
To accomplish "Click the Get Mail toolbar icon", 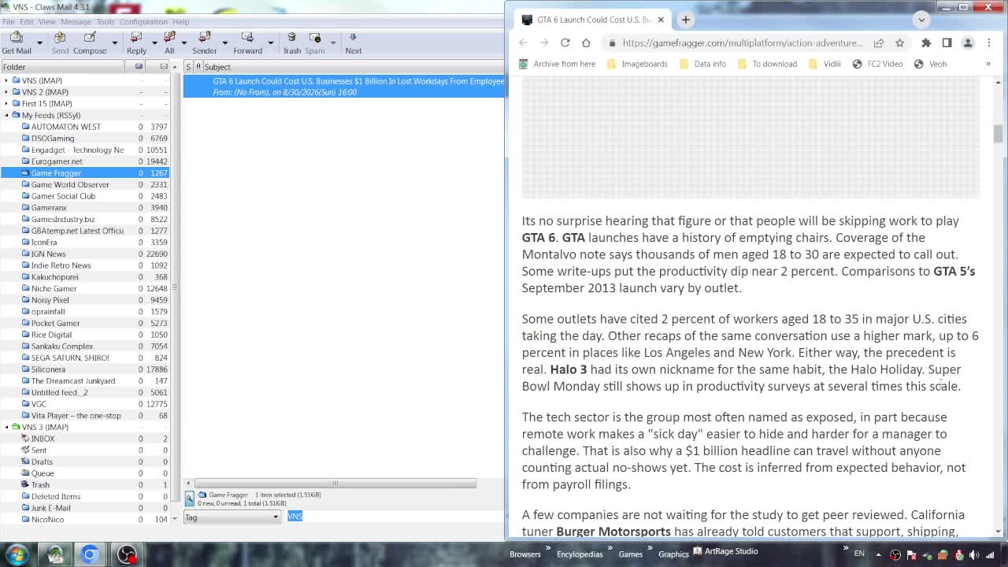I will (x=17, y=43).
